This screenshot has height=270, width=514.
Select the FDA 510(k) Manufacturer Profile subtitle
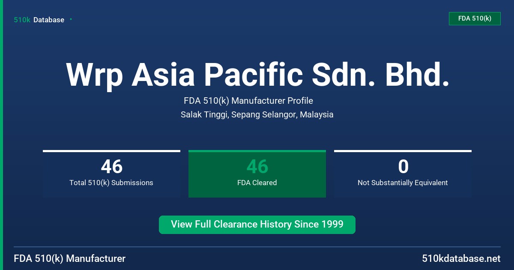248,101
